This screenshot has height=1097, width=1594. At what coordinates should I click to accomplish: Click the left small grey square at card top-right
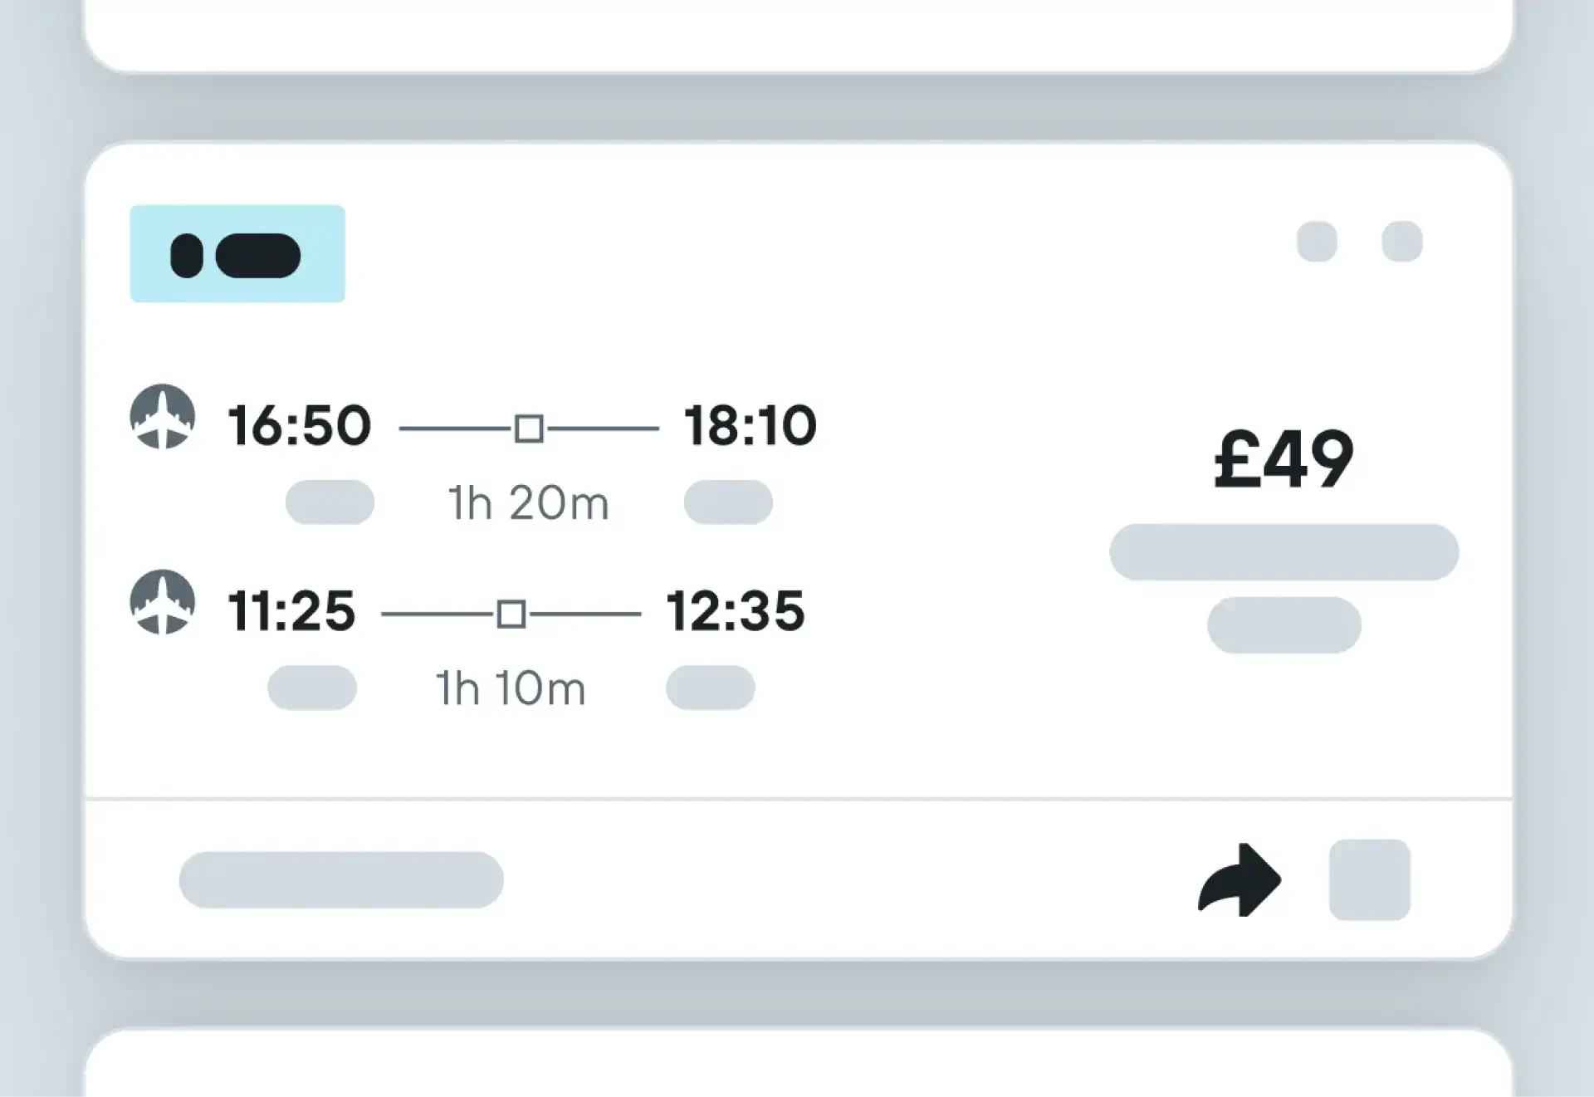(x=1317, y=242)
